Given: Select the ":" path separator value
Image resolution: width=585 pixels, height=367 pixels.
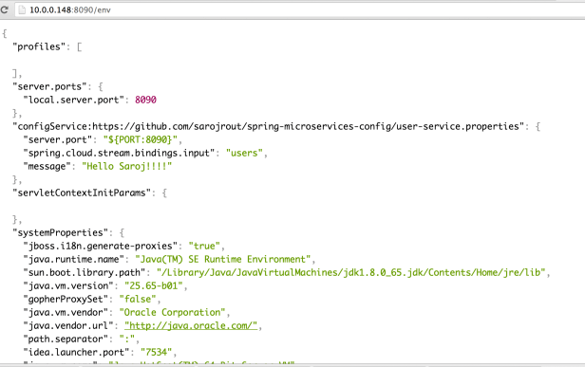Looking at the screenshot, I should pos(127,339).
